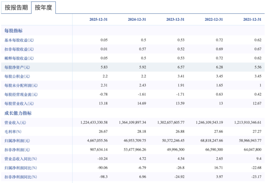
Task: Select the 按年度 tab
Action: click(x=43, y=7)
